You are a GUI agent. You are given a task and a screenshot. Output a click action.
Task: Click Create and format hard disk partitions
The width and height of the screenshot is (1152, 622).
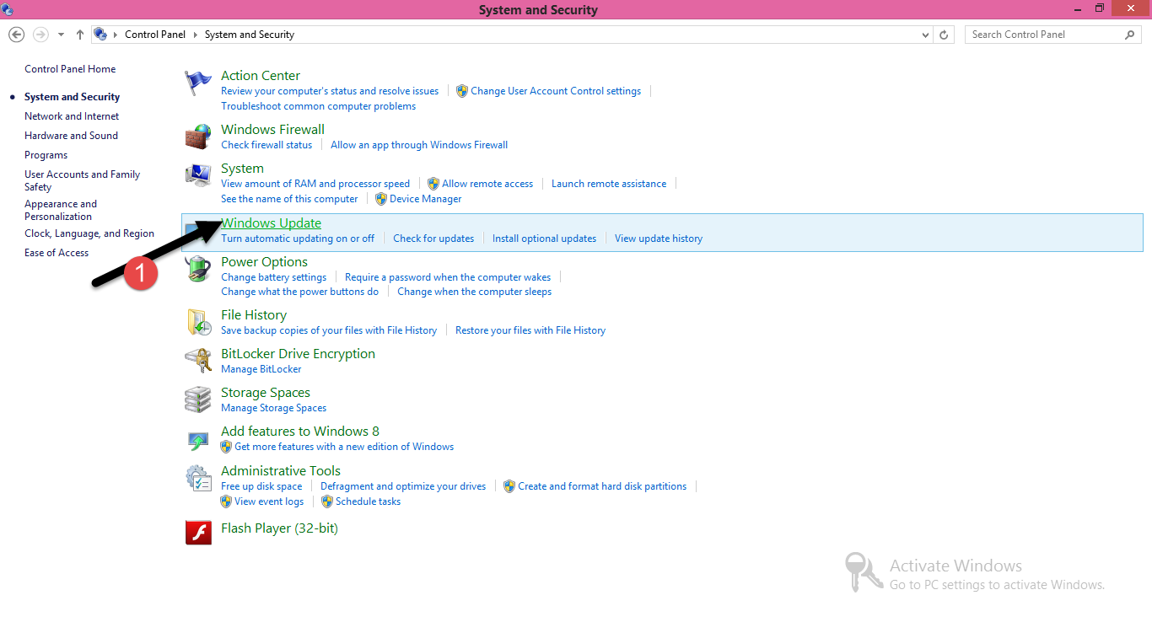pos(602,486)
